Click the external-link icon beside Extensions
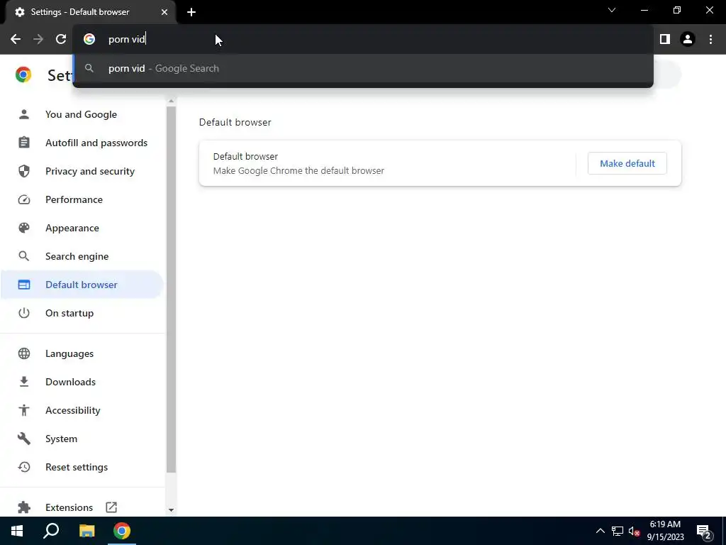The image size is (726, 545). (111, 507)
